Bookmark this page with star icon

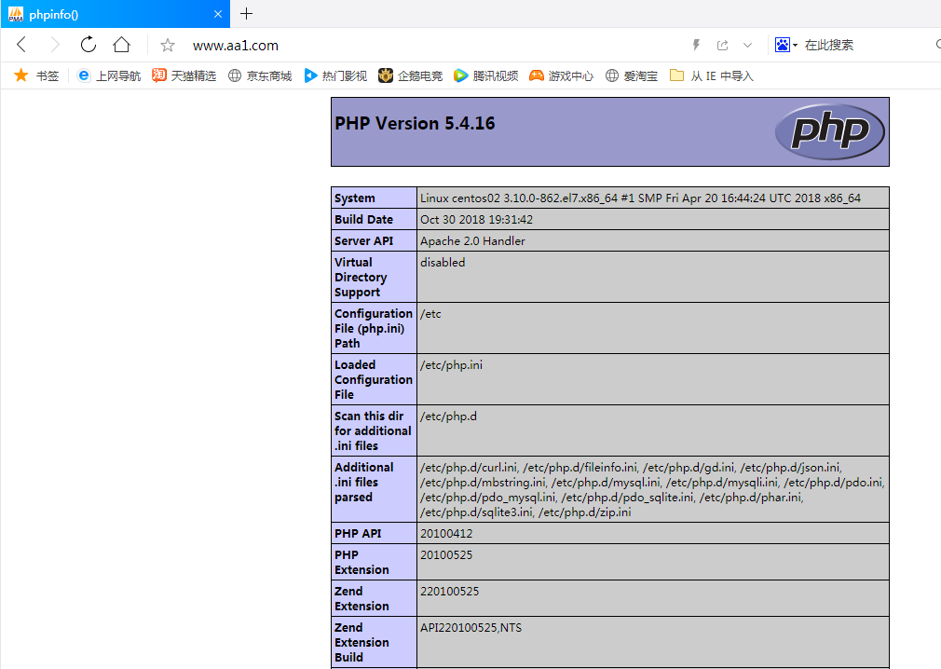168,45
